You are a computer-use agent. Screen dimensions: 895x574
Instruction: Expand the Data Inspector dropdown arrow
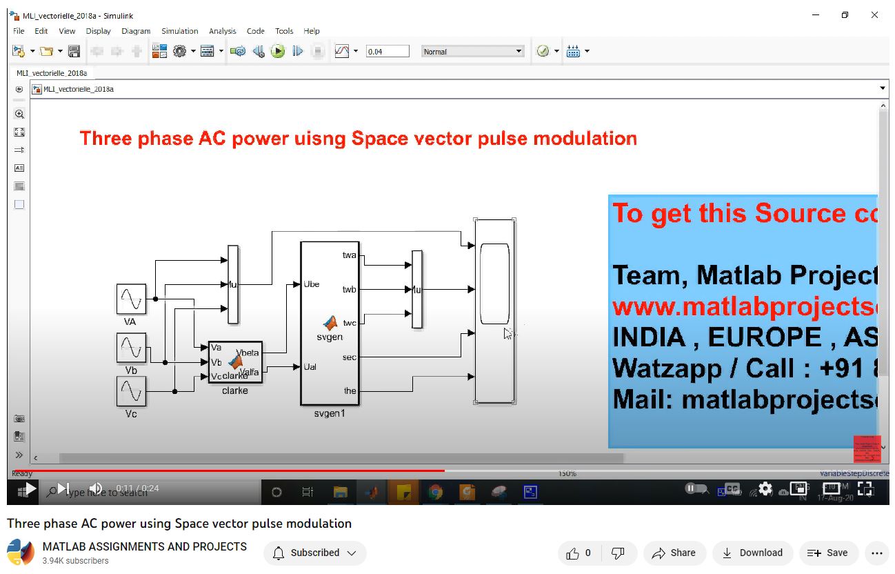[356, 51]
